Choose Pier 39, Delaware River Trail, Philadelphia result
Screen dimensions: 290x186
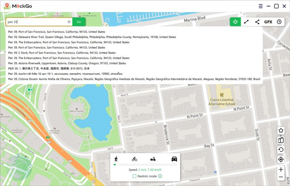click(92, 37)
